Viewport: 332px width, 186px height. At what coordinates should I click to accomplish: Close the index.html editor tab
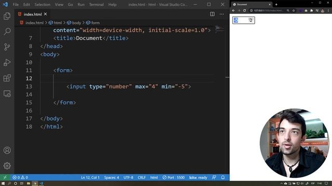45,14
